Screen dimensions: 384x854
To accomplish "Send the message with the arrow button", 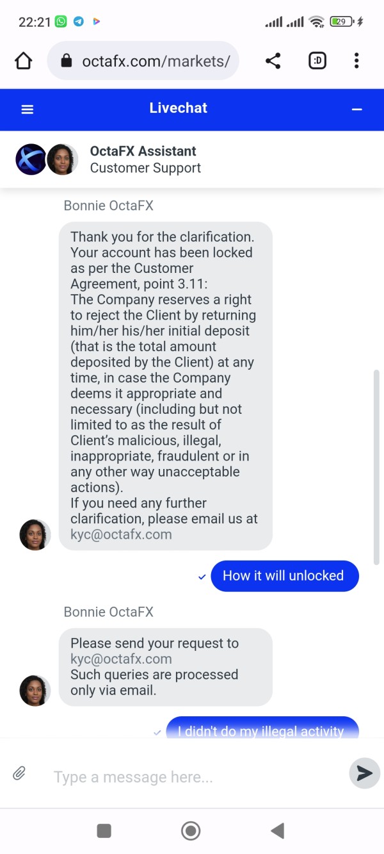I will 364,773.
